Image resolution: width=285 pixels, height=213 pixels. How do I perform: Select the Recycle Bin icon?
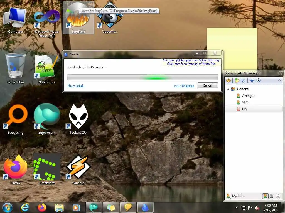point(16,69)
